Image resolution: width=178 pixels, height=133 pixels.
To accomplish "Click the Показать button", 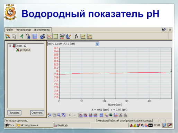I will pyautogui.click(x=14, y=113).
